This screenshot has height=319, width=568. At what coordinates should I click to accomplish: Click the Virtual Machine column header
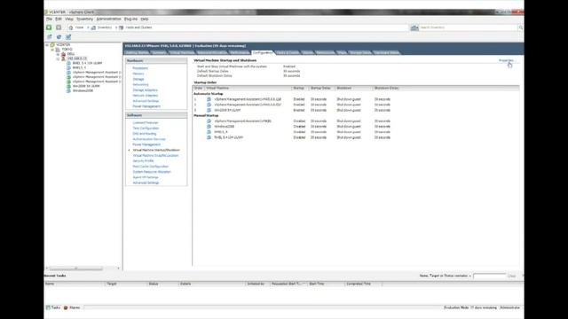point(248,89)
